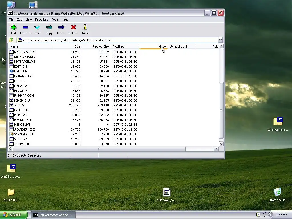Click the DISKCOPY.COM file icon
The image size is (292, 219).
click(x=11, y=52)
